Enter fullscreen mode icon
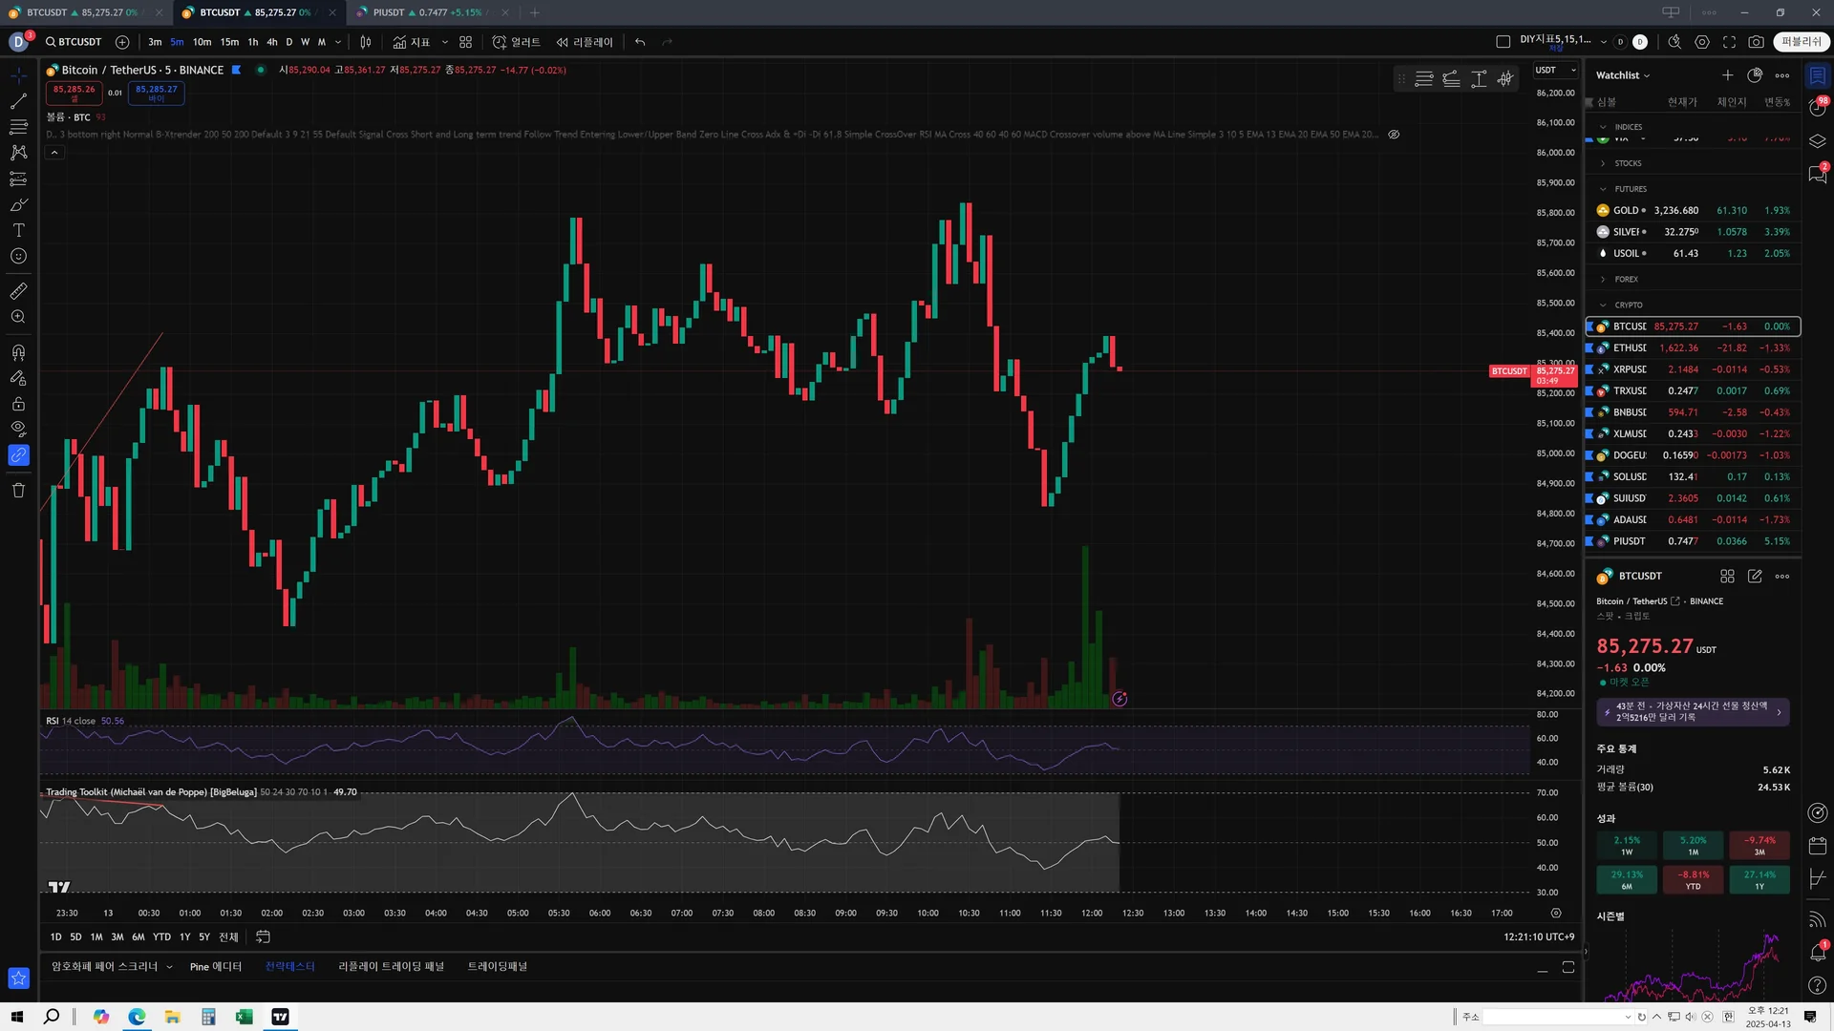Image resolution: width=1834 pixels, height=1031 pixels. [1729, 42]
